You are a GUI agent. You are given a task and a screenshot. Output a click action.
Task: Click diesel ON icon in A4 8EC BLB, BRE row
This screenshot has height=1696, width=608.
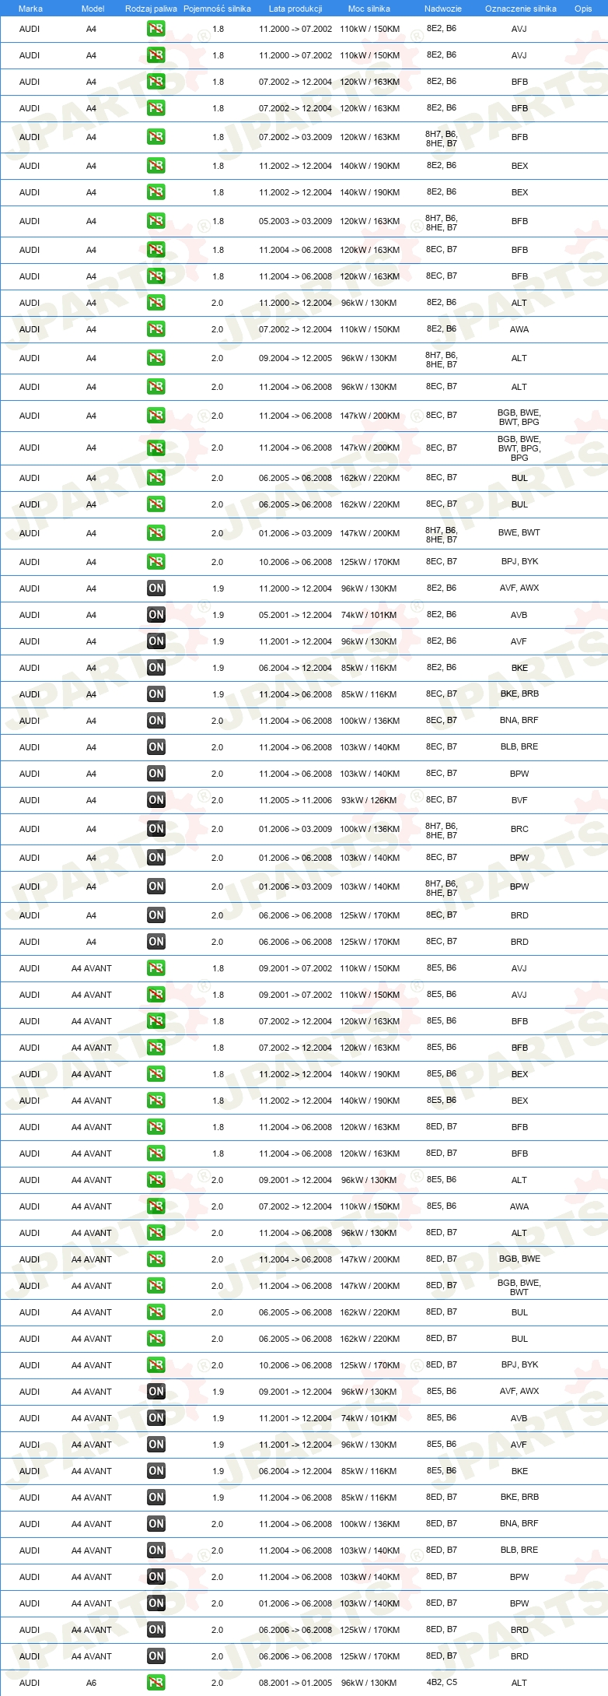[156, 747]
